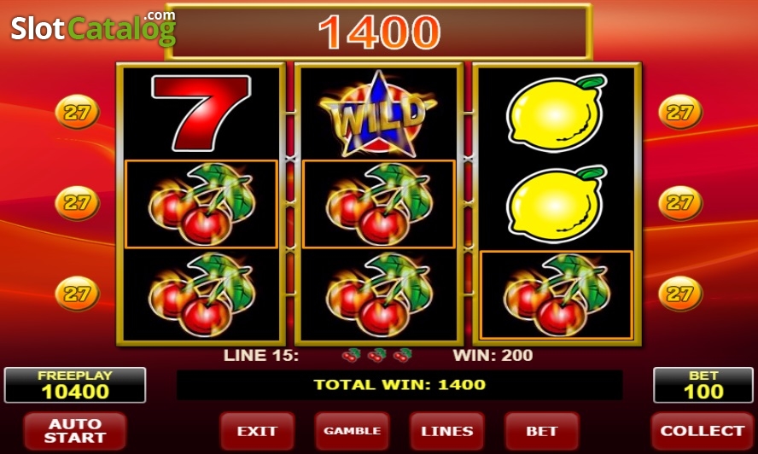Click the Bet 100 amount display

[x=703, y=385]
